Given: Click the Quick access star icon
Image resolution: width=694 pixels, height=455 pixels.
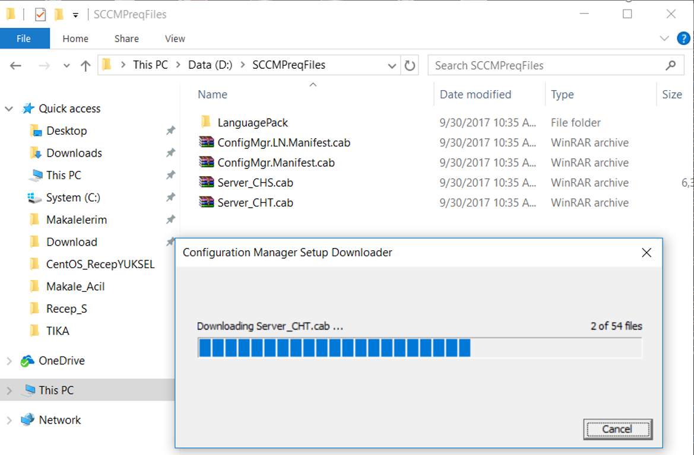Looking at the screenshot, I should 28,109.
